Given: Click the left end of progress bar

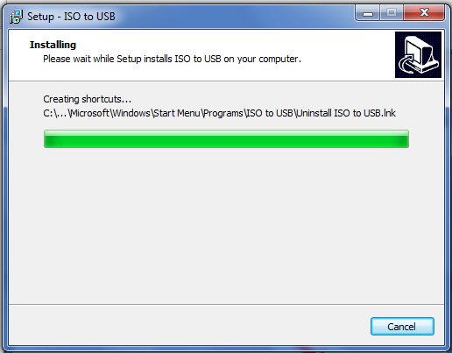Looking at the screenshot, I should [x=48, y=139].
